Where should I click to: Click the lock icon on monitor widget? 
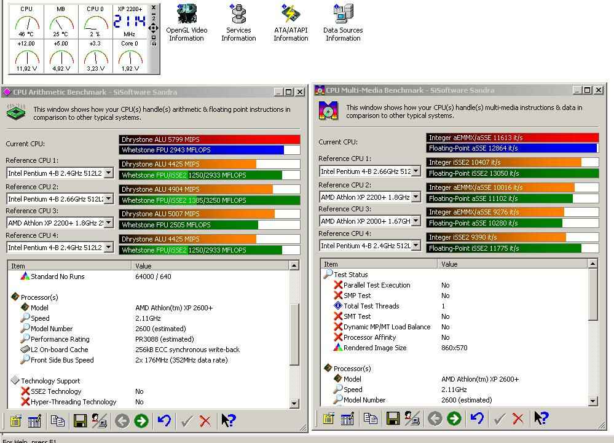coord(154,44)
